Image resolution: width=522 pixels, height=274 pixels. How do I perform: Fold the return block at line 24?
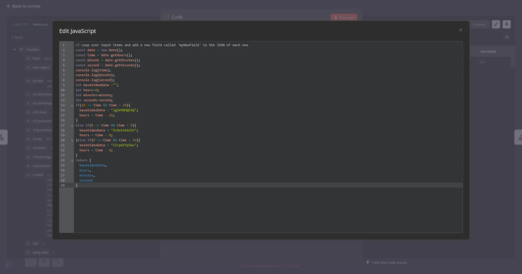click(72, 161)
